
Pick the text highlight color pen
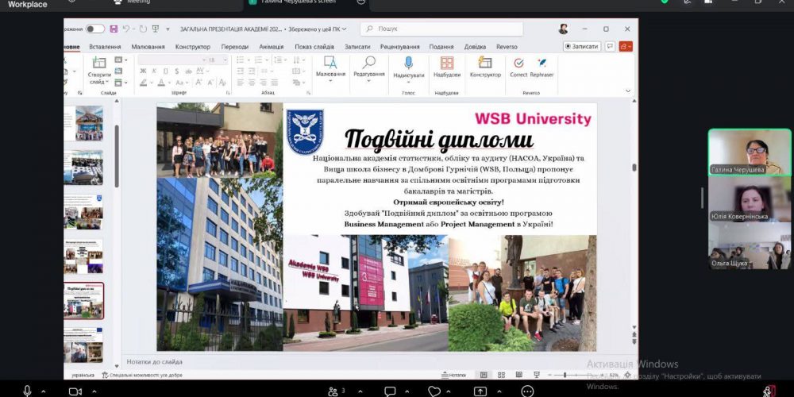pos(145,83)
